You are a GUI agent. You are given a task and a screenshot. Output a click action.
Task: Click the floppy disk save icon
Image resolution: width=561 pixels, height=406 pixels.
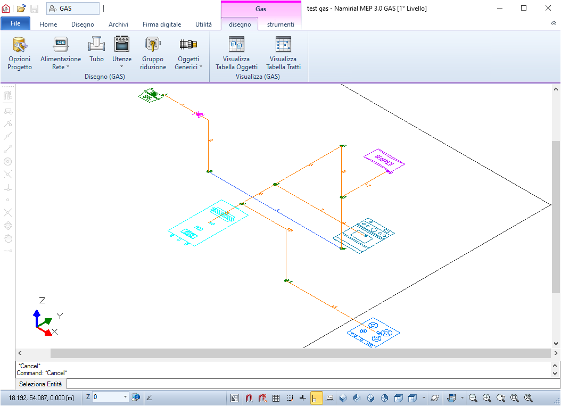pos(35,8)
